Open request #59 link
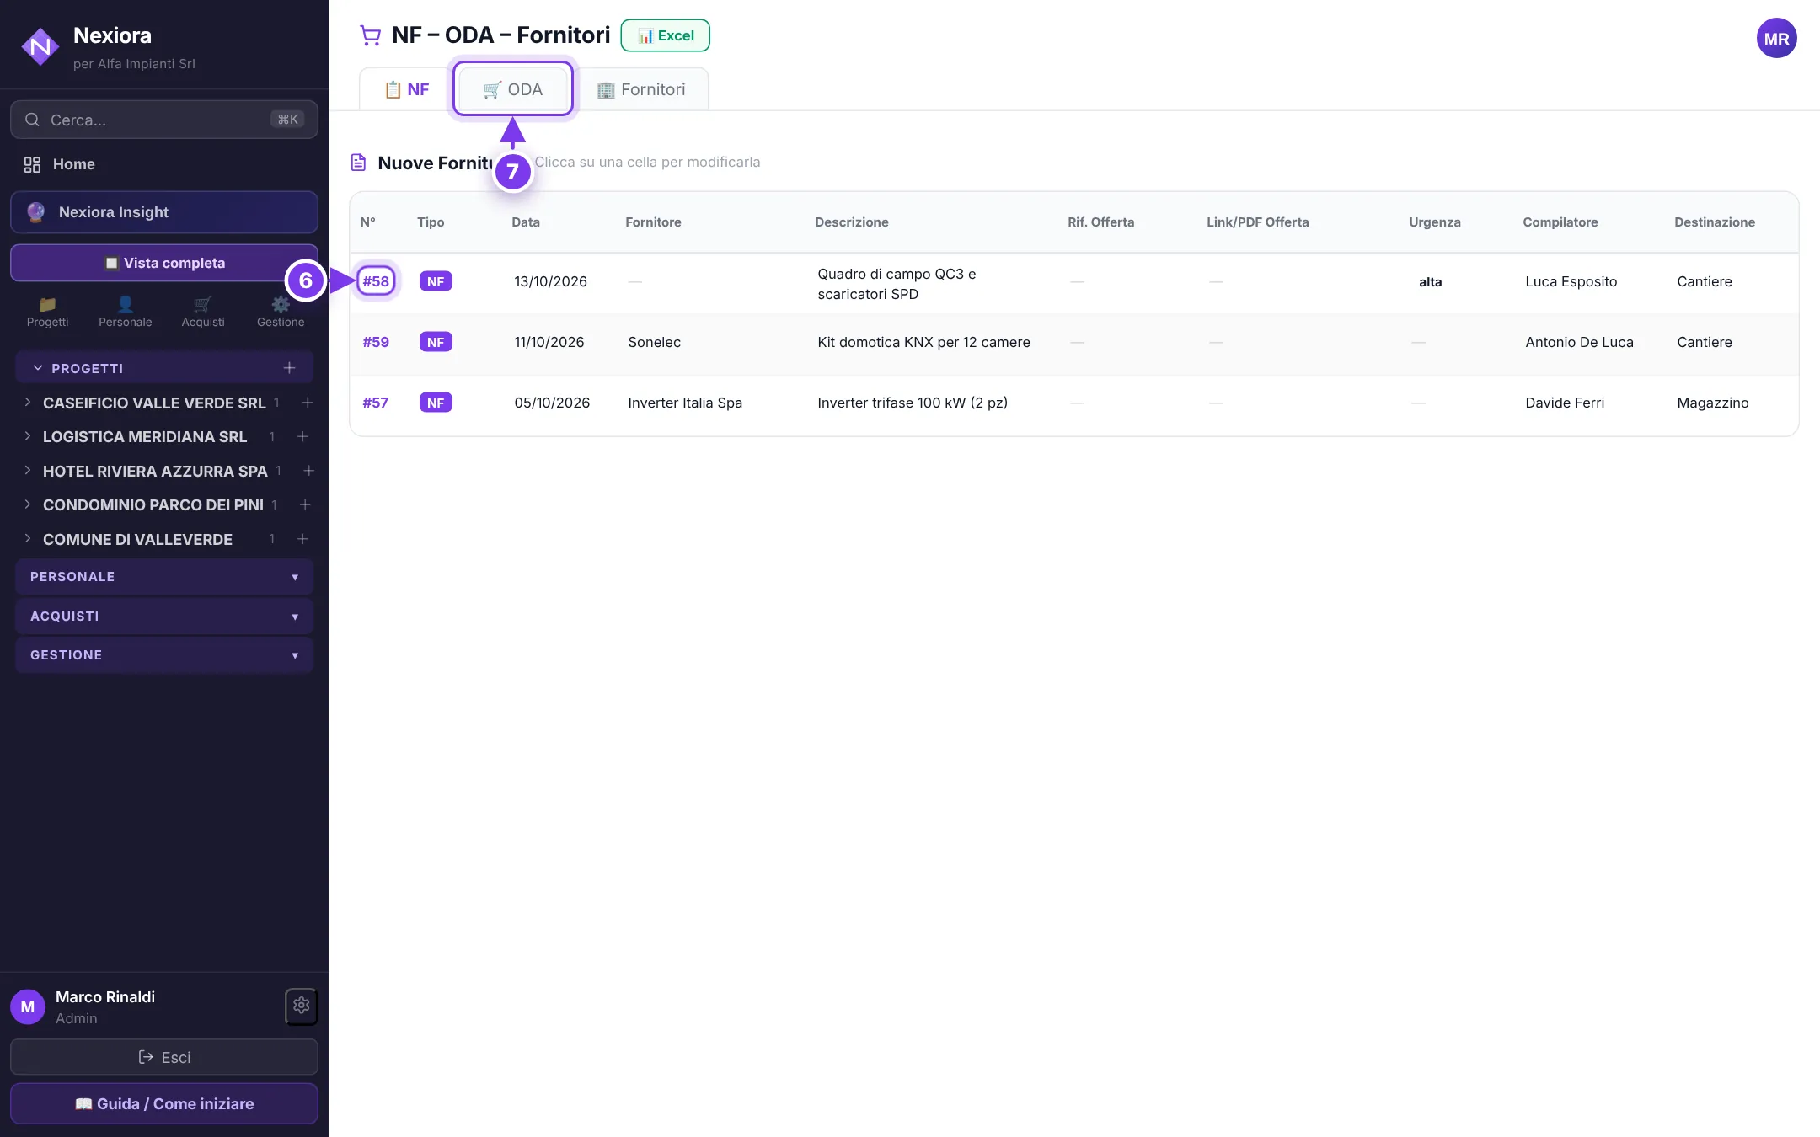This screenshot has width=1820, height=1137. pos(376,342)
